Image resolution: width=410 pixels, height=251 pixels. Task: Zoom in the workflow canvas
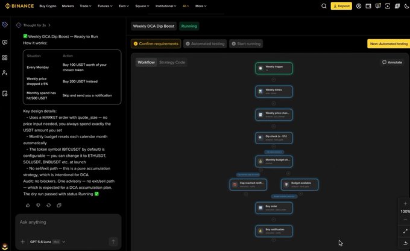[405, 203]
